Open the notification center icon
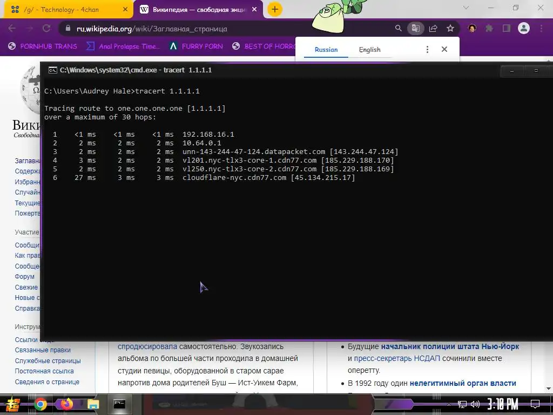This screenshot has height=415, width=553. coord(535,404)
